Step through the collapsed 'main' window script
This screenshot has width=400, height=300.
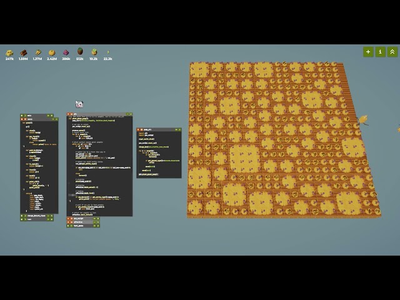(x=25, y=116)
